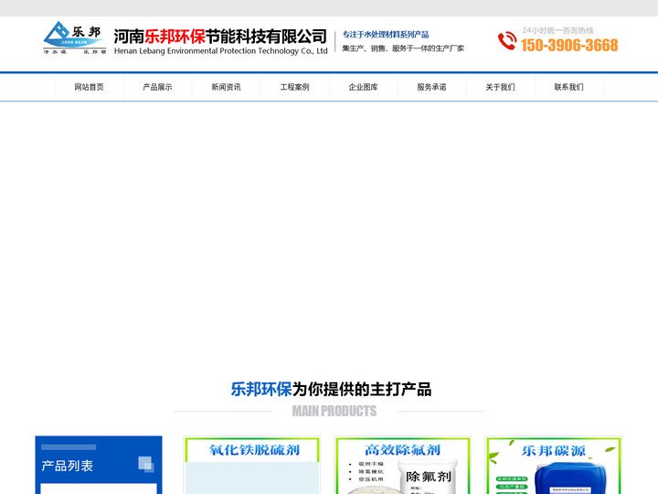The image size is (658, 494).
Task: Click the heading 乐邦环保为你提供的主打产品
Action: pyautogui.click(x=331, y=390)
